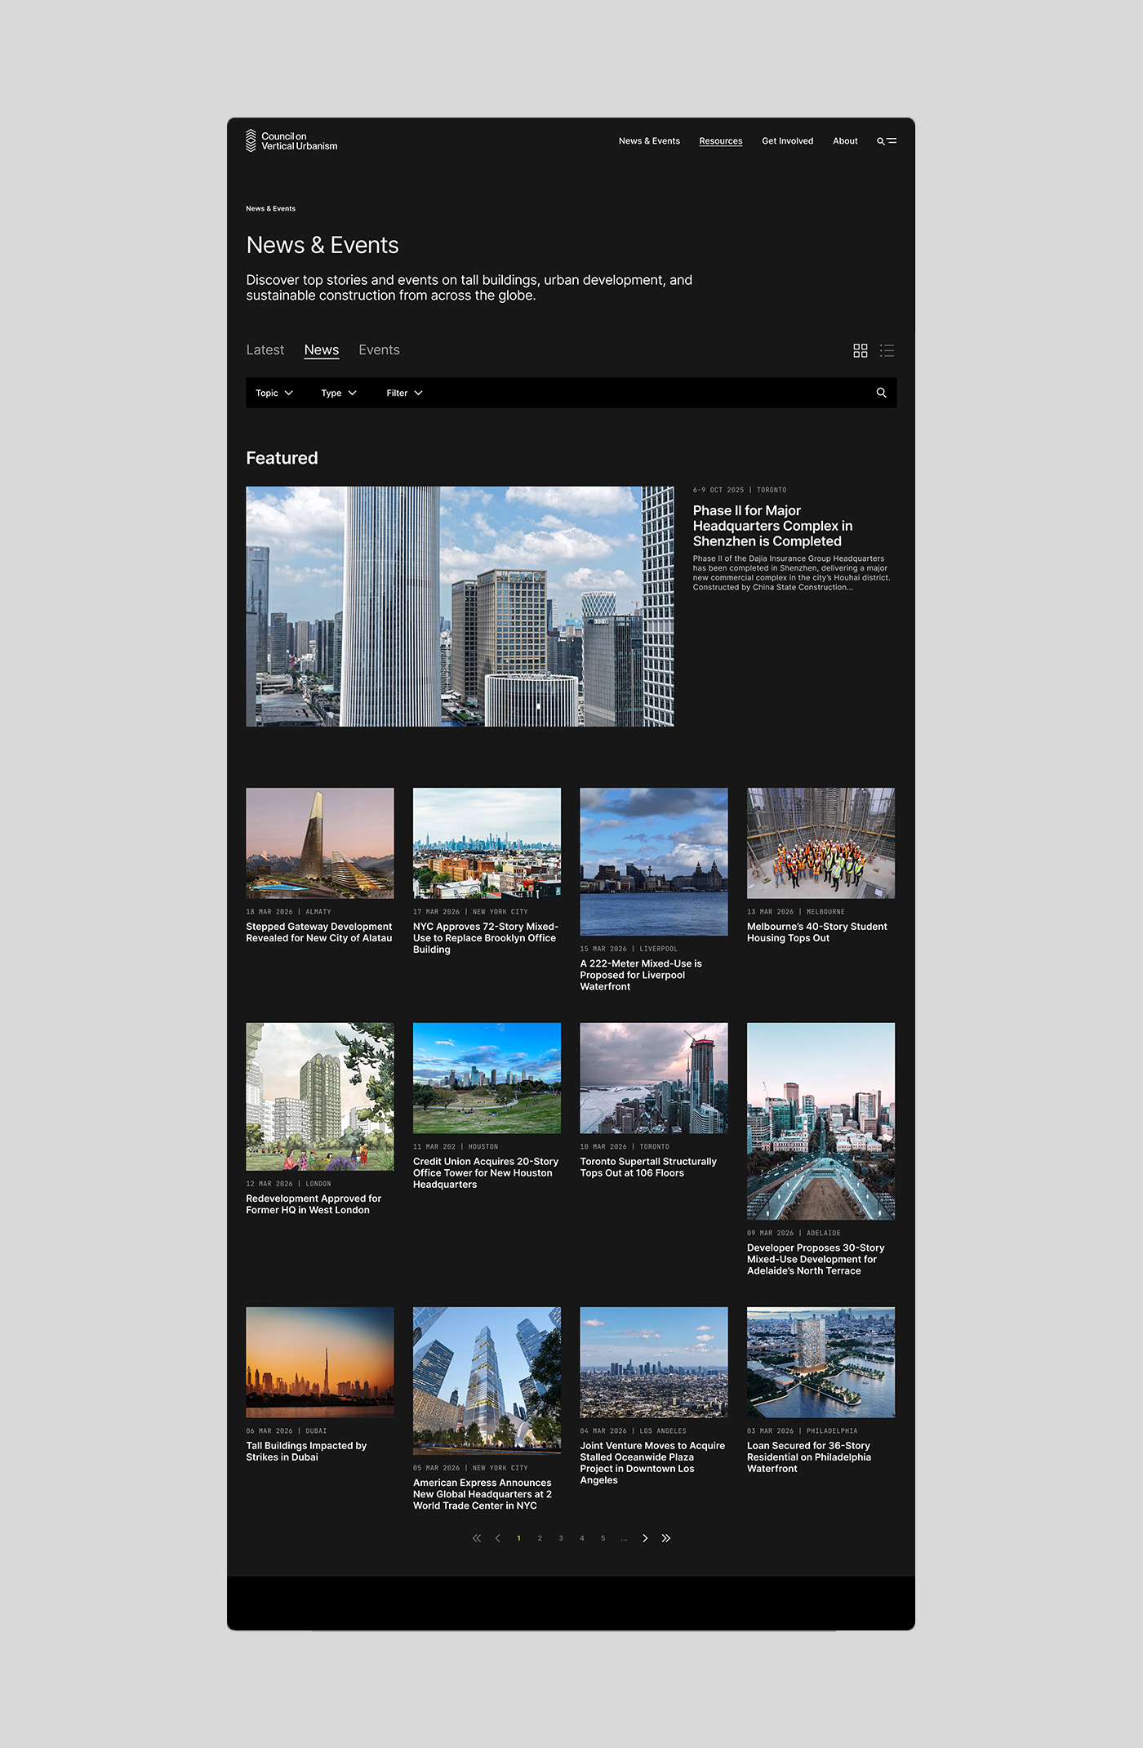Go to page 1
1143x1748 pixels.
coord(519,1538)
